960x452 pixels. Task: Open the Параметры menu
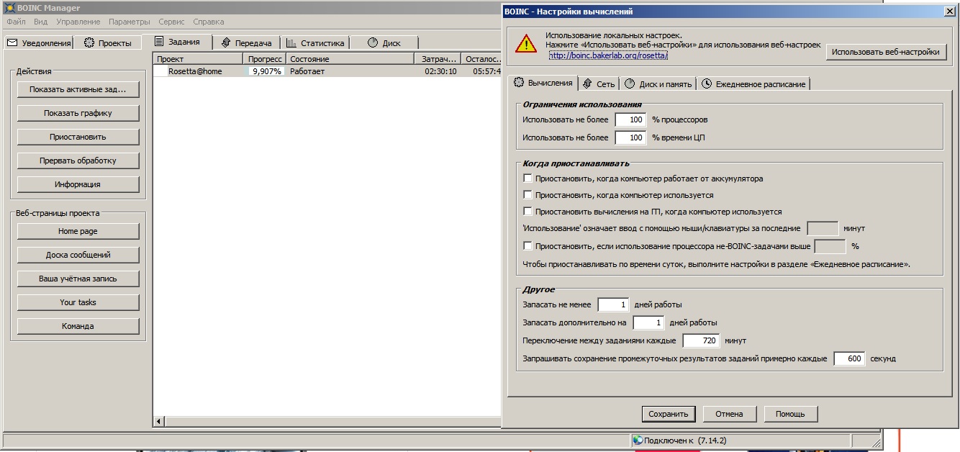[130, 22]
